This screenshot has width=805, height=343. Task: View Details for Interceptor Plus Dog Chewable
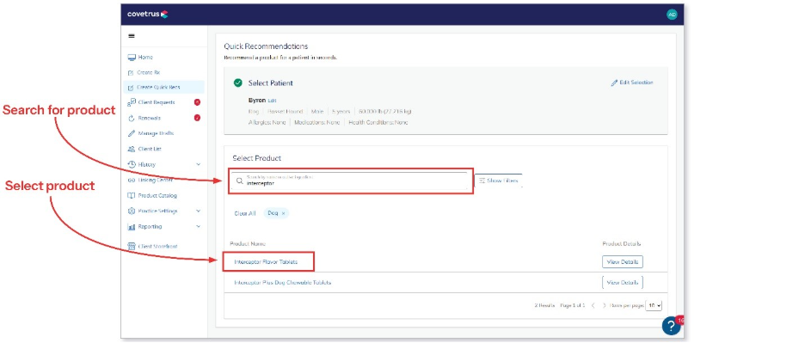pyautogui.click(x=622, y=283)
